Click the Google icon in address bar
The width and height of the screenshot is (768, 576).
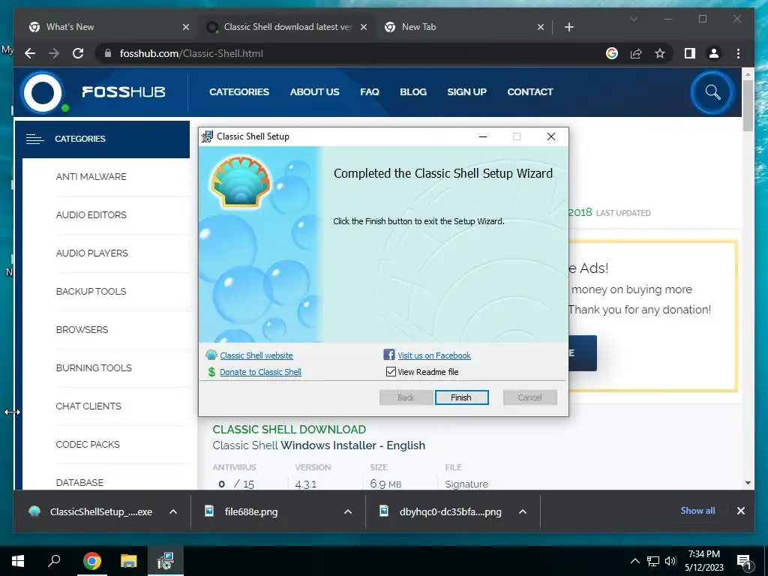tap(612, 53)
